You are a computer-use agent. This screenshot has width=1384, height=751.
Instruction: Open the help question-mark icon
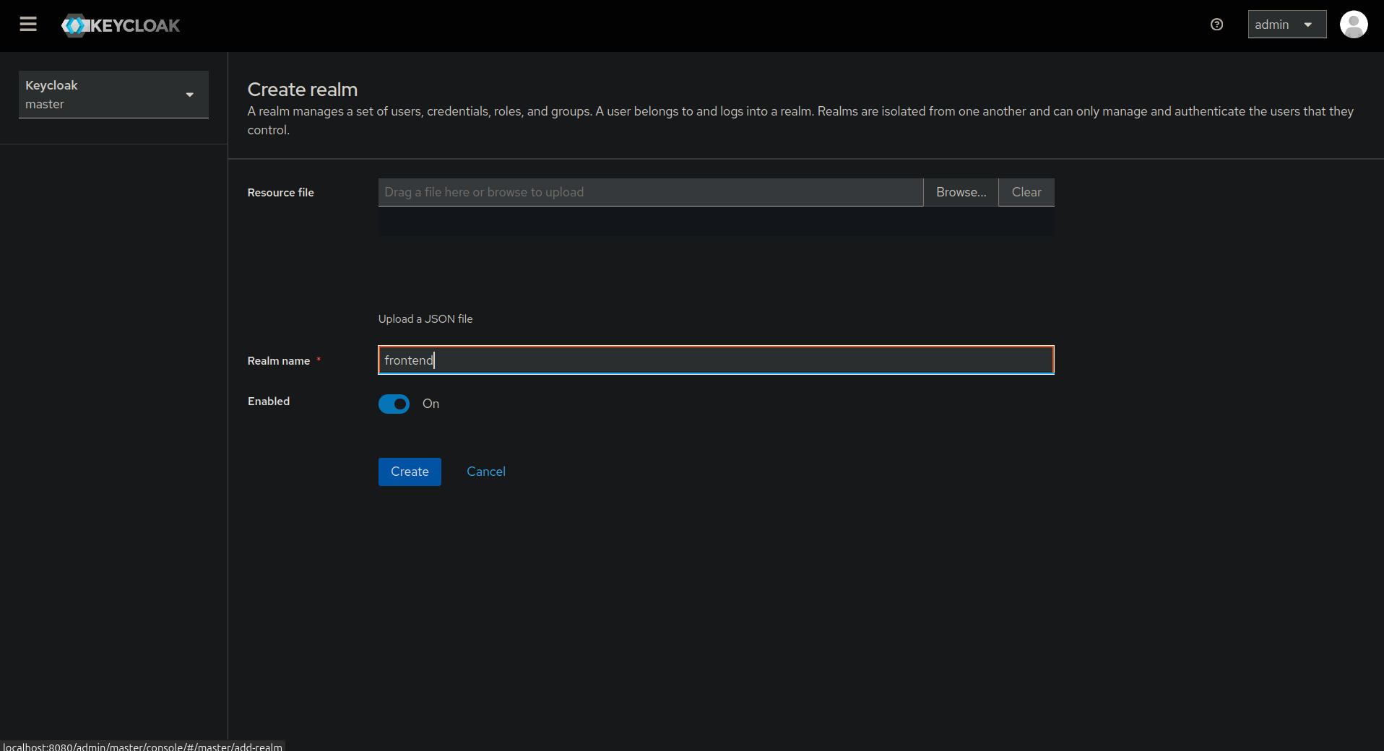1216,25
